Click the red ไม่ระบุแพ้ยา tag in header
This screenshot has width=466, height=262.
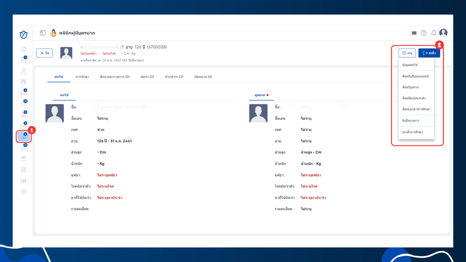pos(89,53)
